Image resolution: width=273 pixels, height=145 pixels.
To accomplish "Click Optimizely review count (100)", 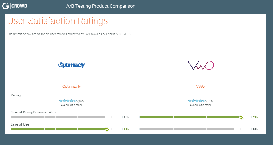I will click(81, 101).
